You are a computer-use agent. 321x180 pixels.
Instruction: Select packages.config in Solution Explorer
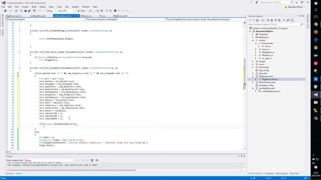tap(266, 85)
